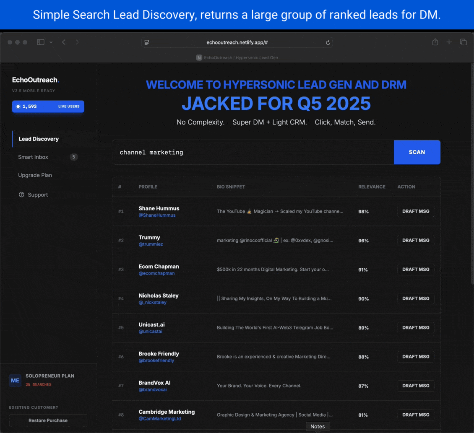Go back with browser back arrow

(x=64, y=42)
